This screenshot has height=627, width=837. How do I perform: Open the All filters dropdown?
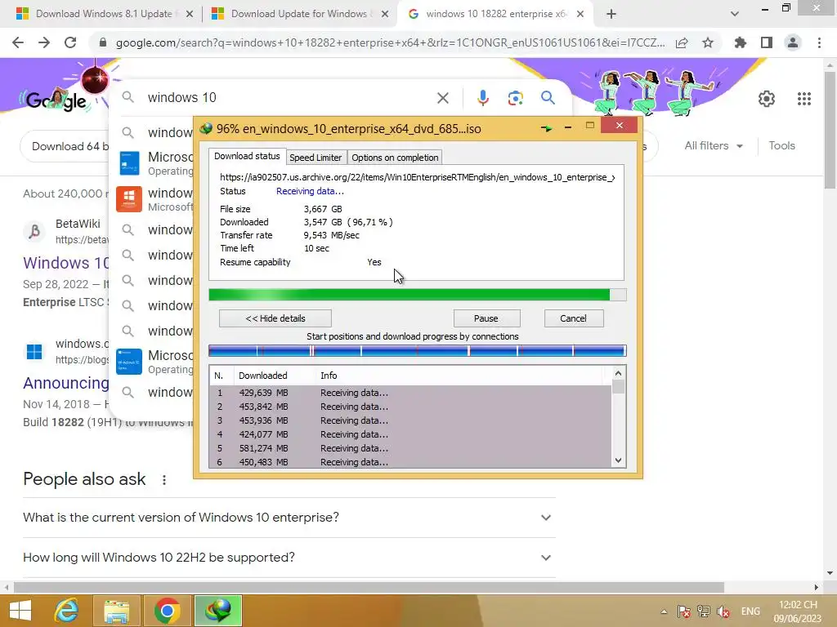pos(714,145)
